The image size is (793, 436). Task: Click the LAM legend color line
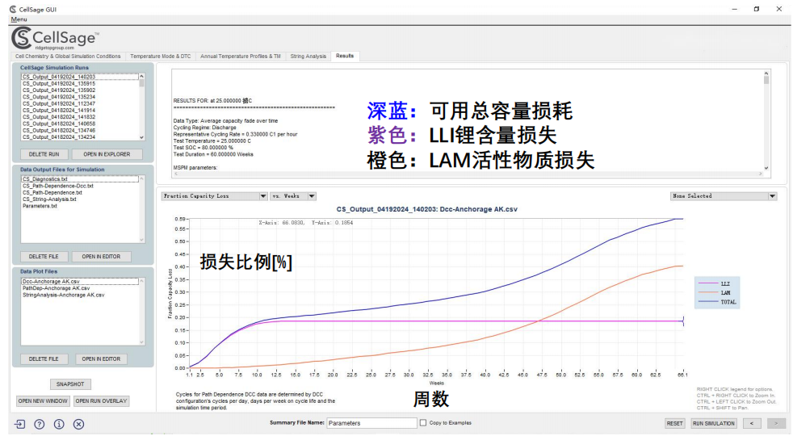pos(707,293)
